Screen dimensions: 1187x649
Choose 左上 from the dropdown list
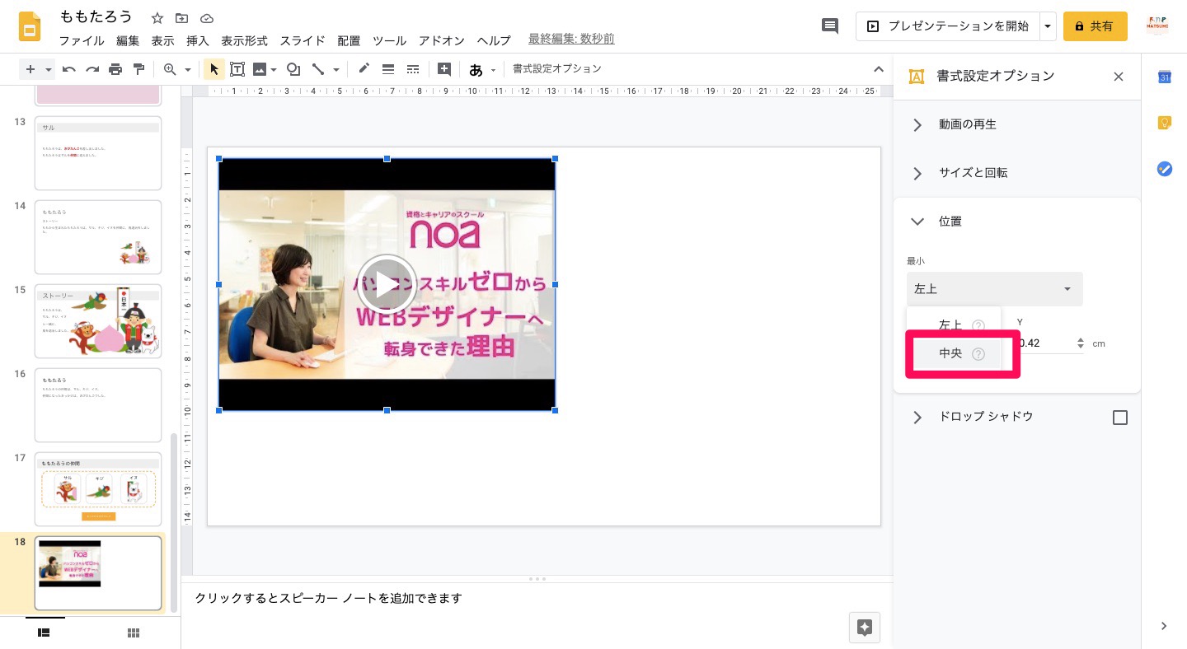click(955, 325)
